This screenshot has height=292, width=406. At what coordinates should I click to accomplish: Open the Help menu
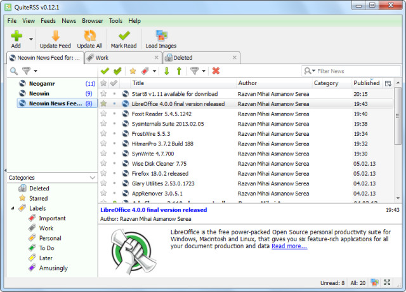pyautogui.click(x=134, y=21)
